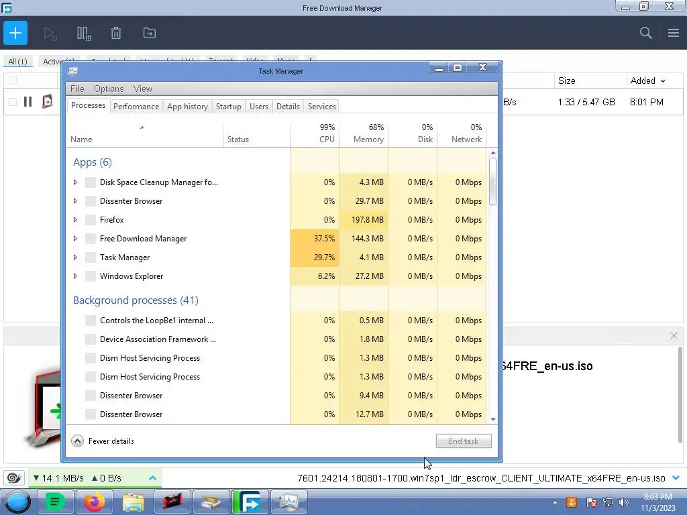Sort processes by CPU column

[x=315, y=133]
